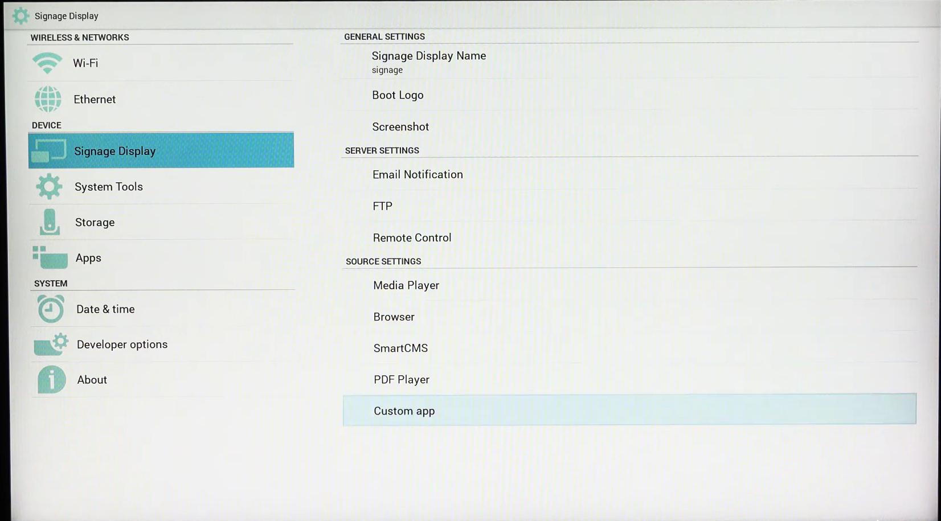Open Browser source settings
941x521 pixels.
630,317
